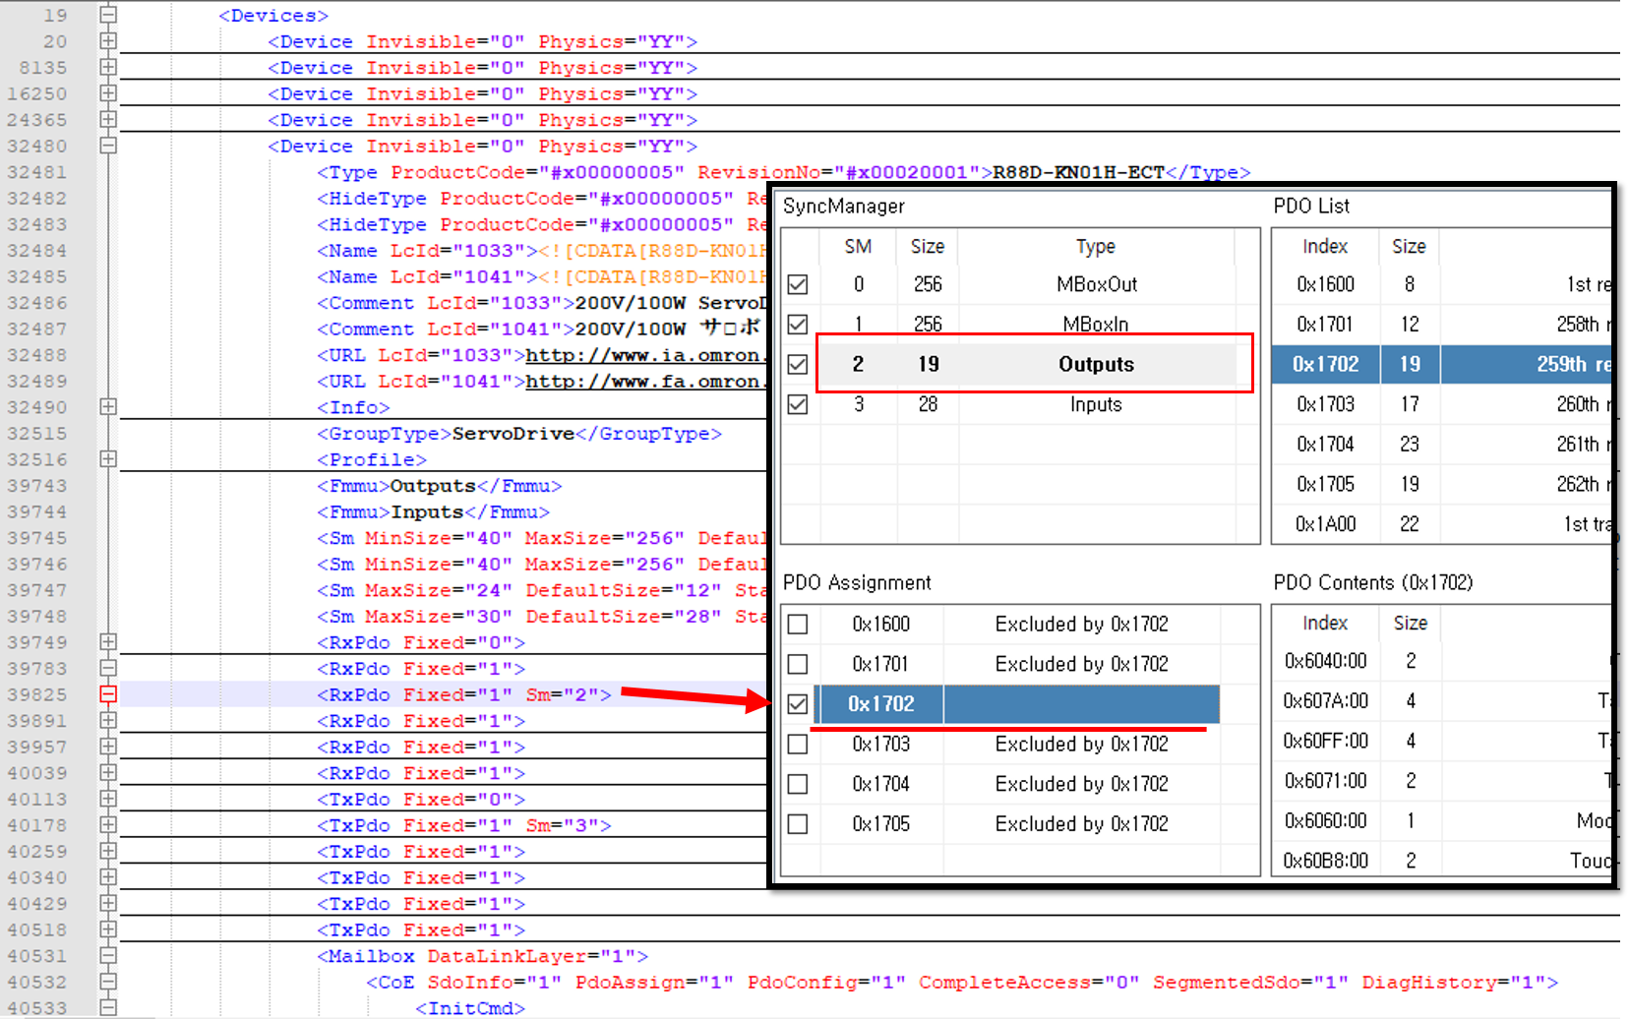Screen dimensions: 1630x1019
Task: Select the 0x6040:00 entry in PDO Contents
Action: (x=1325, y=661)
